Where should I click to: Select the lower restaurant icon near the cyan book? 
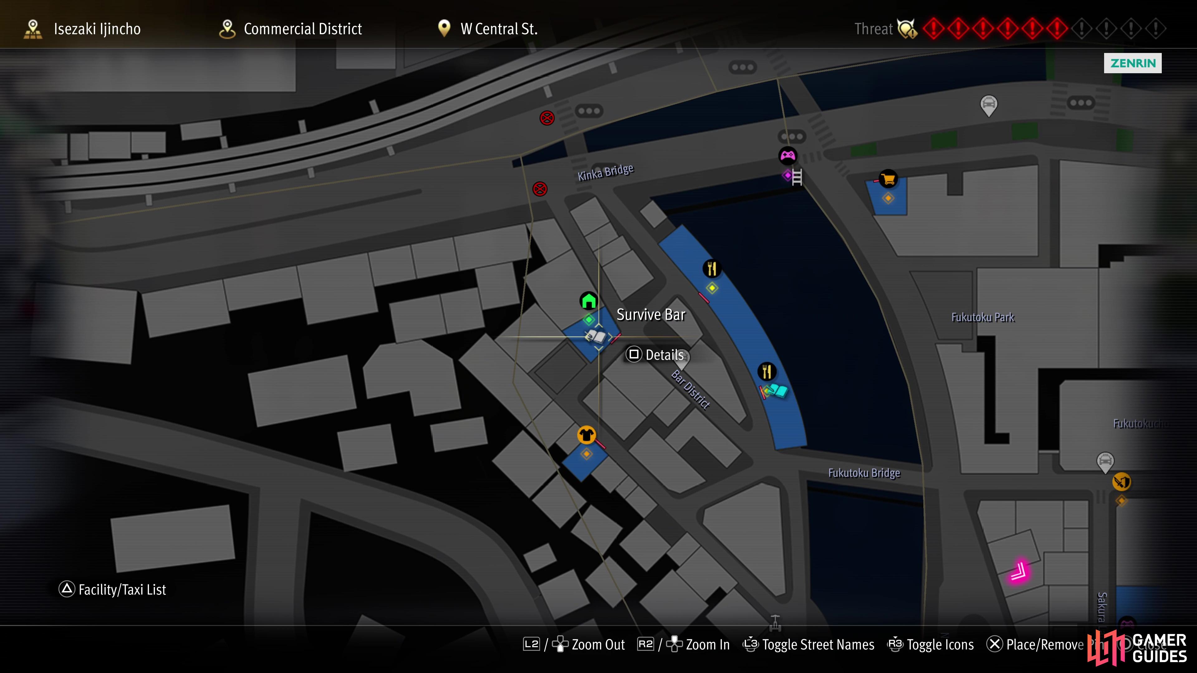[767, 372]
